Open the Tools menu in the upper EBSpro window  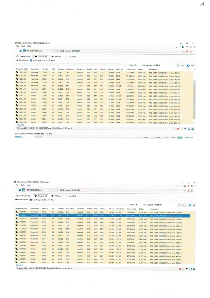23,46
